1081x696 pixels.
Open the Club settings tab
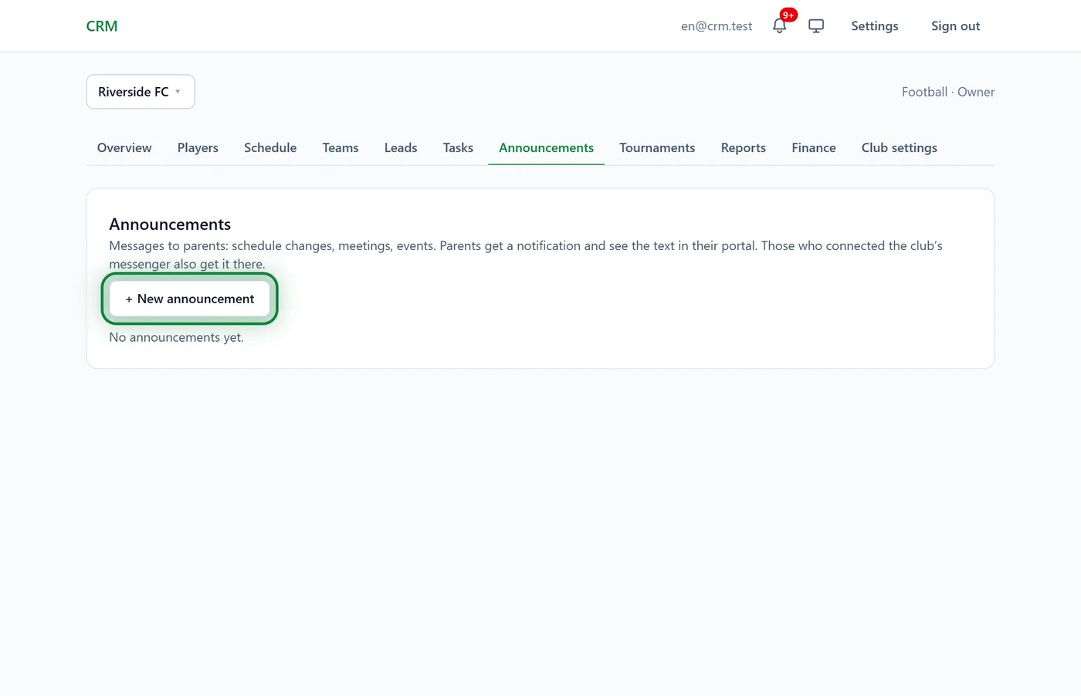[x=900, y=147]
